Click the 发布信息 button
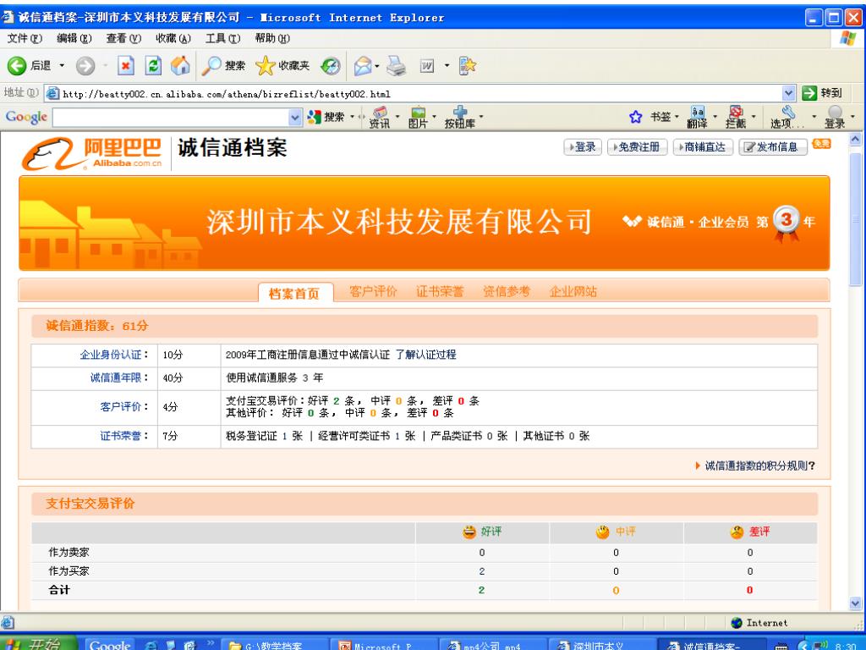 click(x=773, y=147)
